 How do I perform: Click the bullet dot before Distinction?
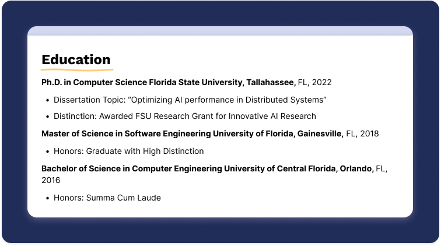[x=47, y=116]
